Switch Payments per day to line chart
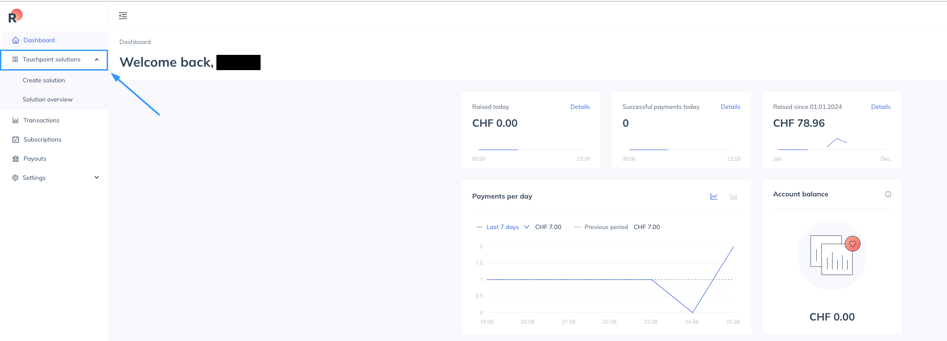Screen dimensions: 947x341 (714, 196)
